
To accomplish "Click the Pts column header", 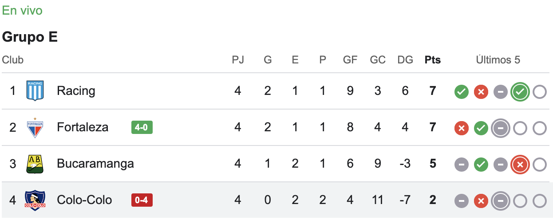I will pos(433,60).
